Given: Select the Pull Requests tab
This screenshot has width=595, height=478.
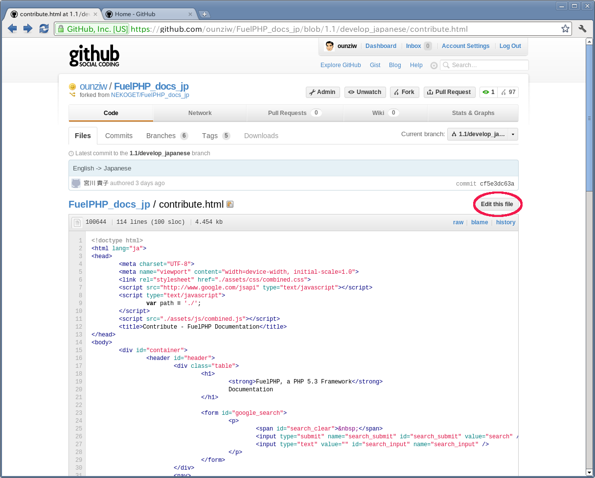Looking at the screenshot, I should coord(295,113).
